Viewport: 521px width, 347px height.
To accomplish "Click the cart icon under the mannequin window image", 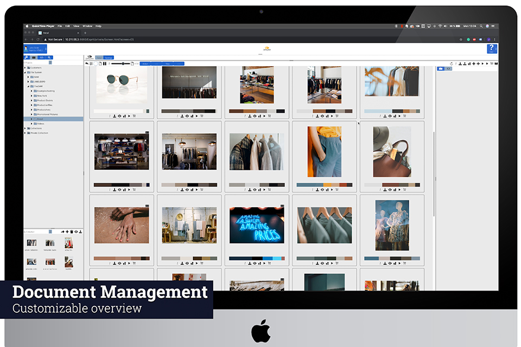I will (405, 264).
